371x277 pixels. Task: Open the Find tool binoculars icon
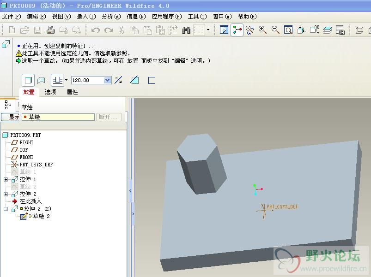tap(186, 30)
